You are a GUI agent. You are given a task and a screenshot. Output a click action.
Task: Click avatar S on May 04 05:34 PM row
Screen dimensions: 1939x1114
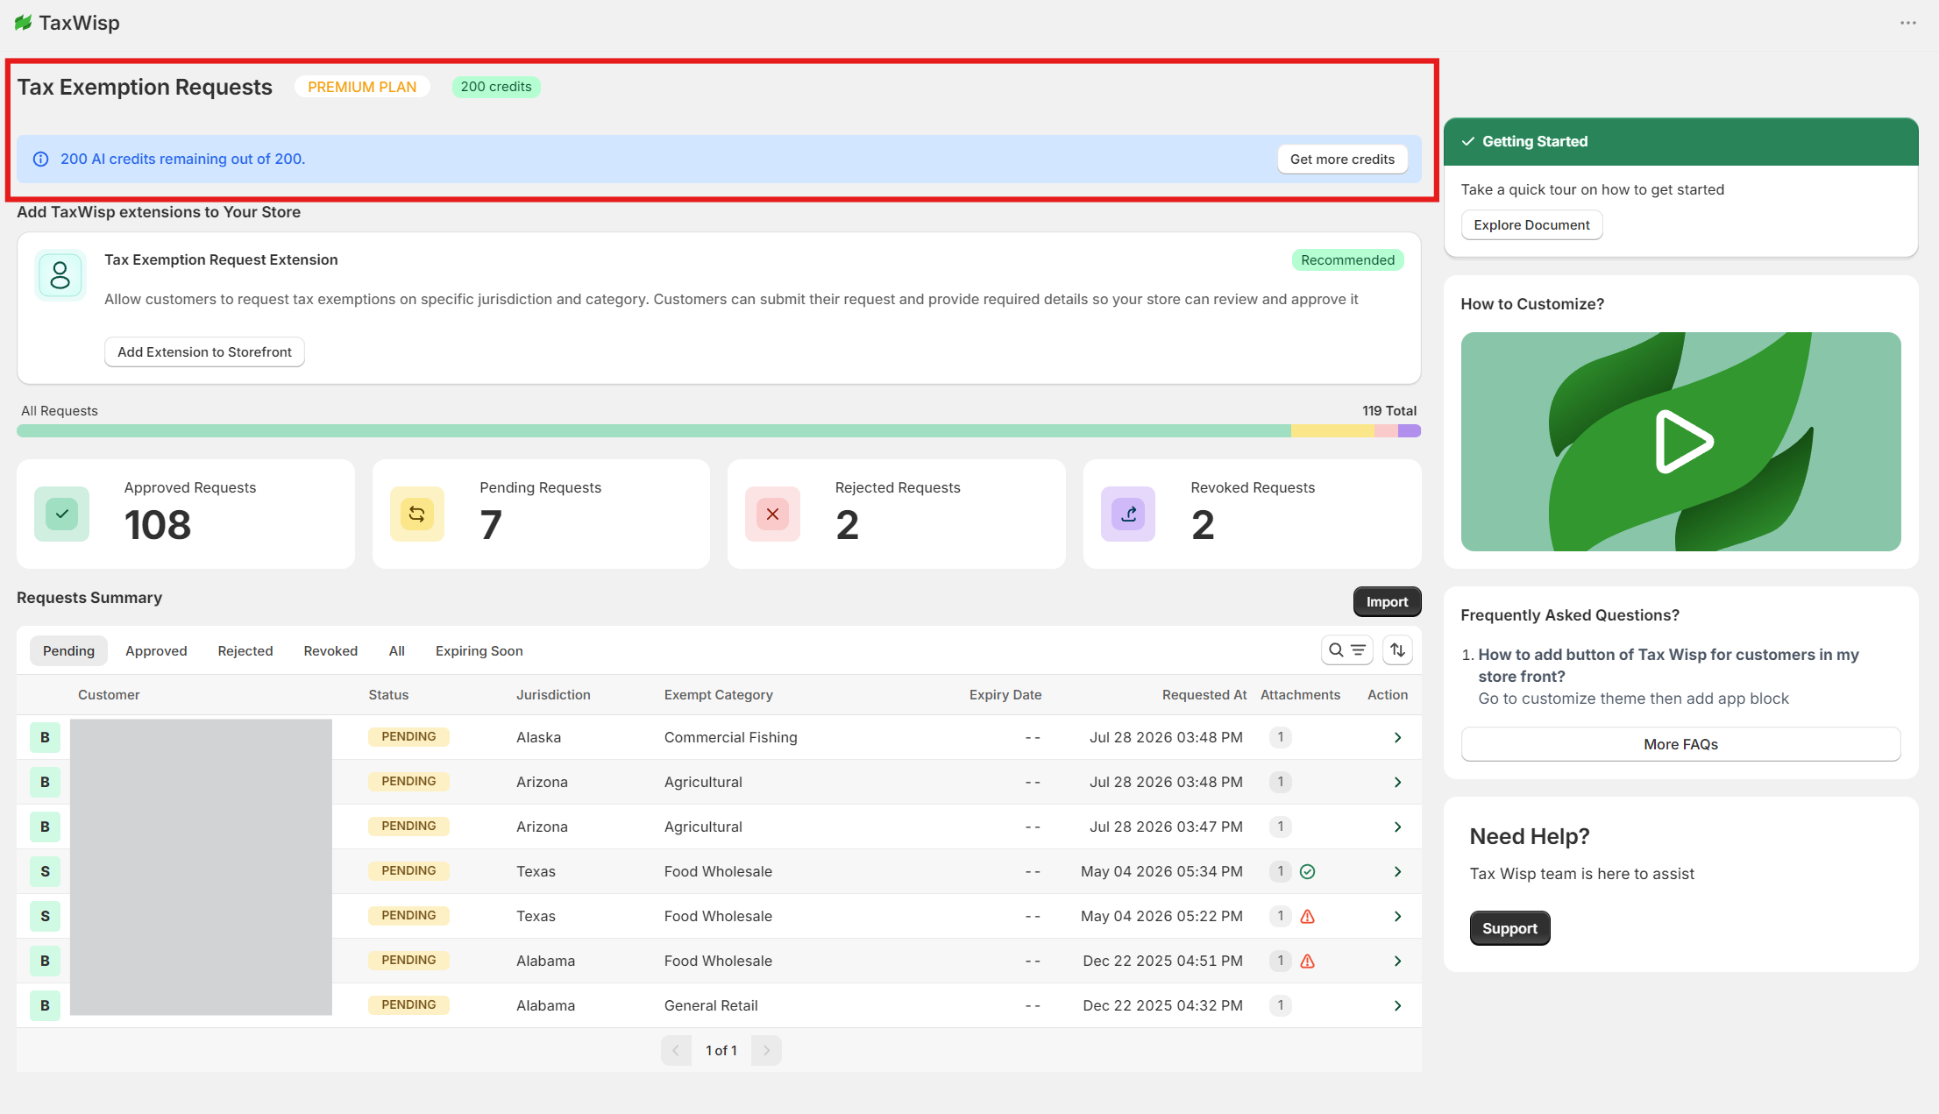coord(45,872)
